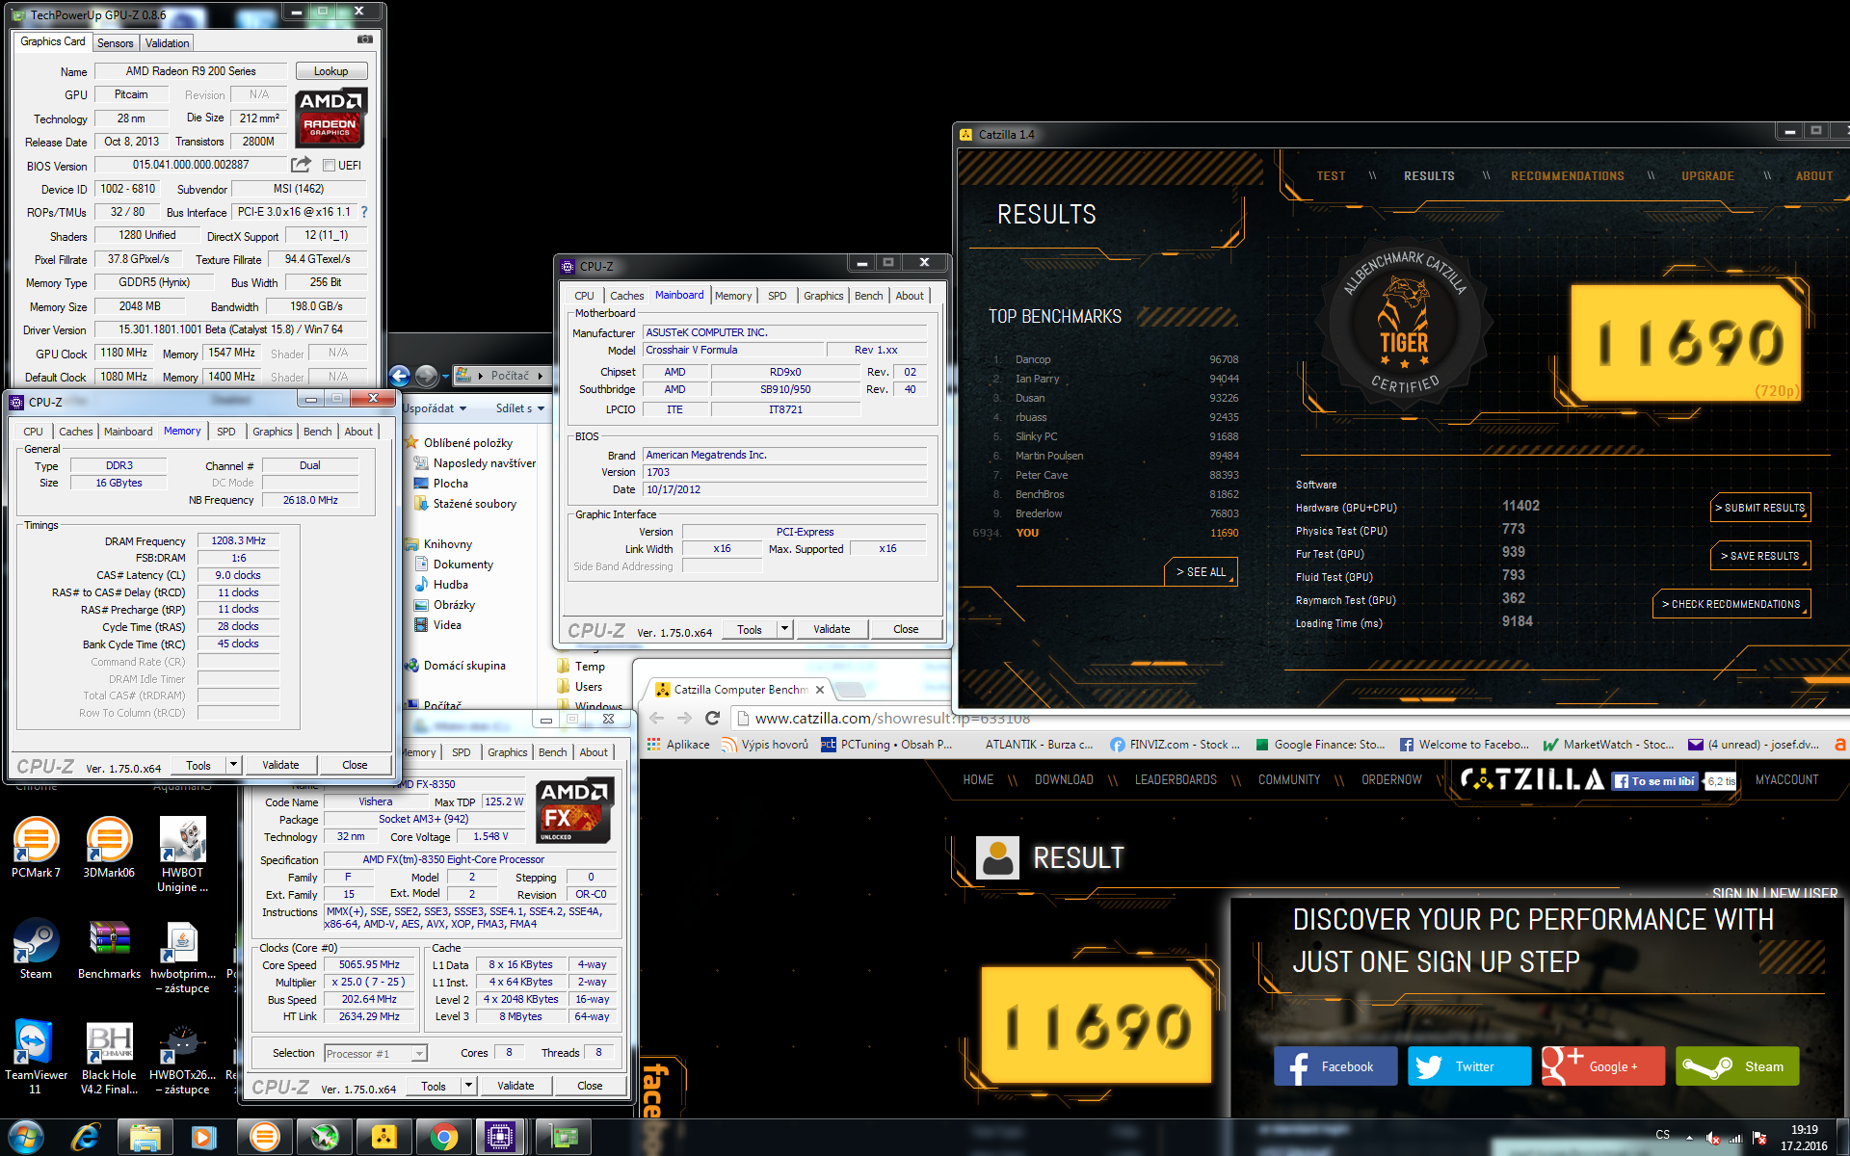Select Domácí skupina in Explorer sidebar
This screenshot has height=1156, width=1850.
(x=464, y=666)
